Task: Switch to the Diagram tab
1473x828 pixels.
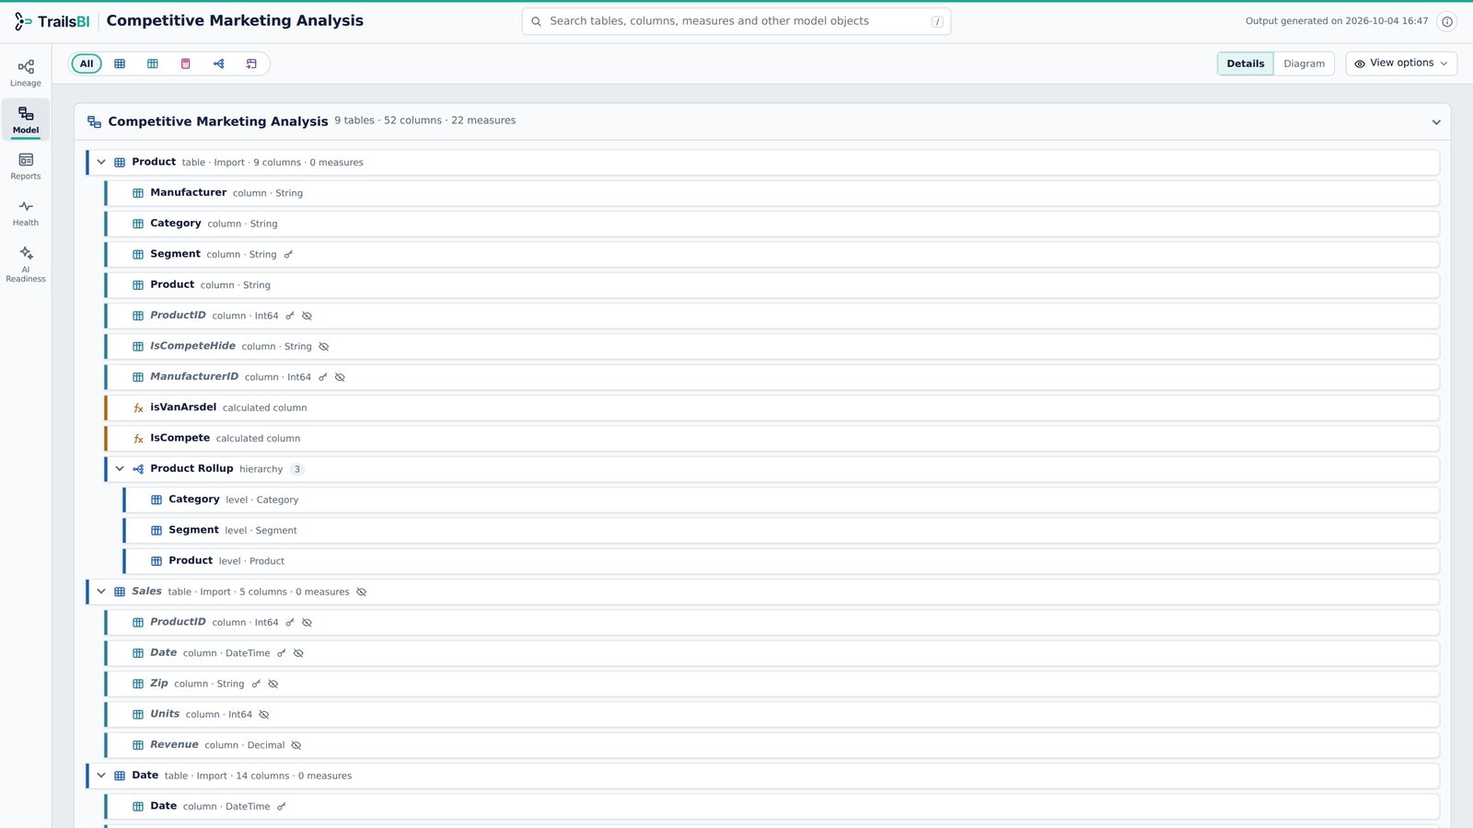Action: [x=1304, y=63]
